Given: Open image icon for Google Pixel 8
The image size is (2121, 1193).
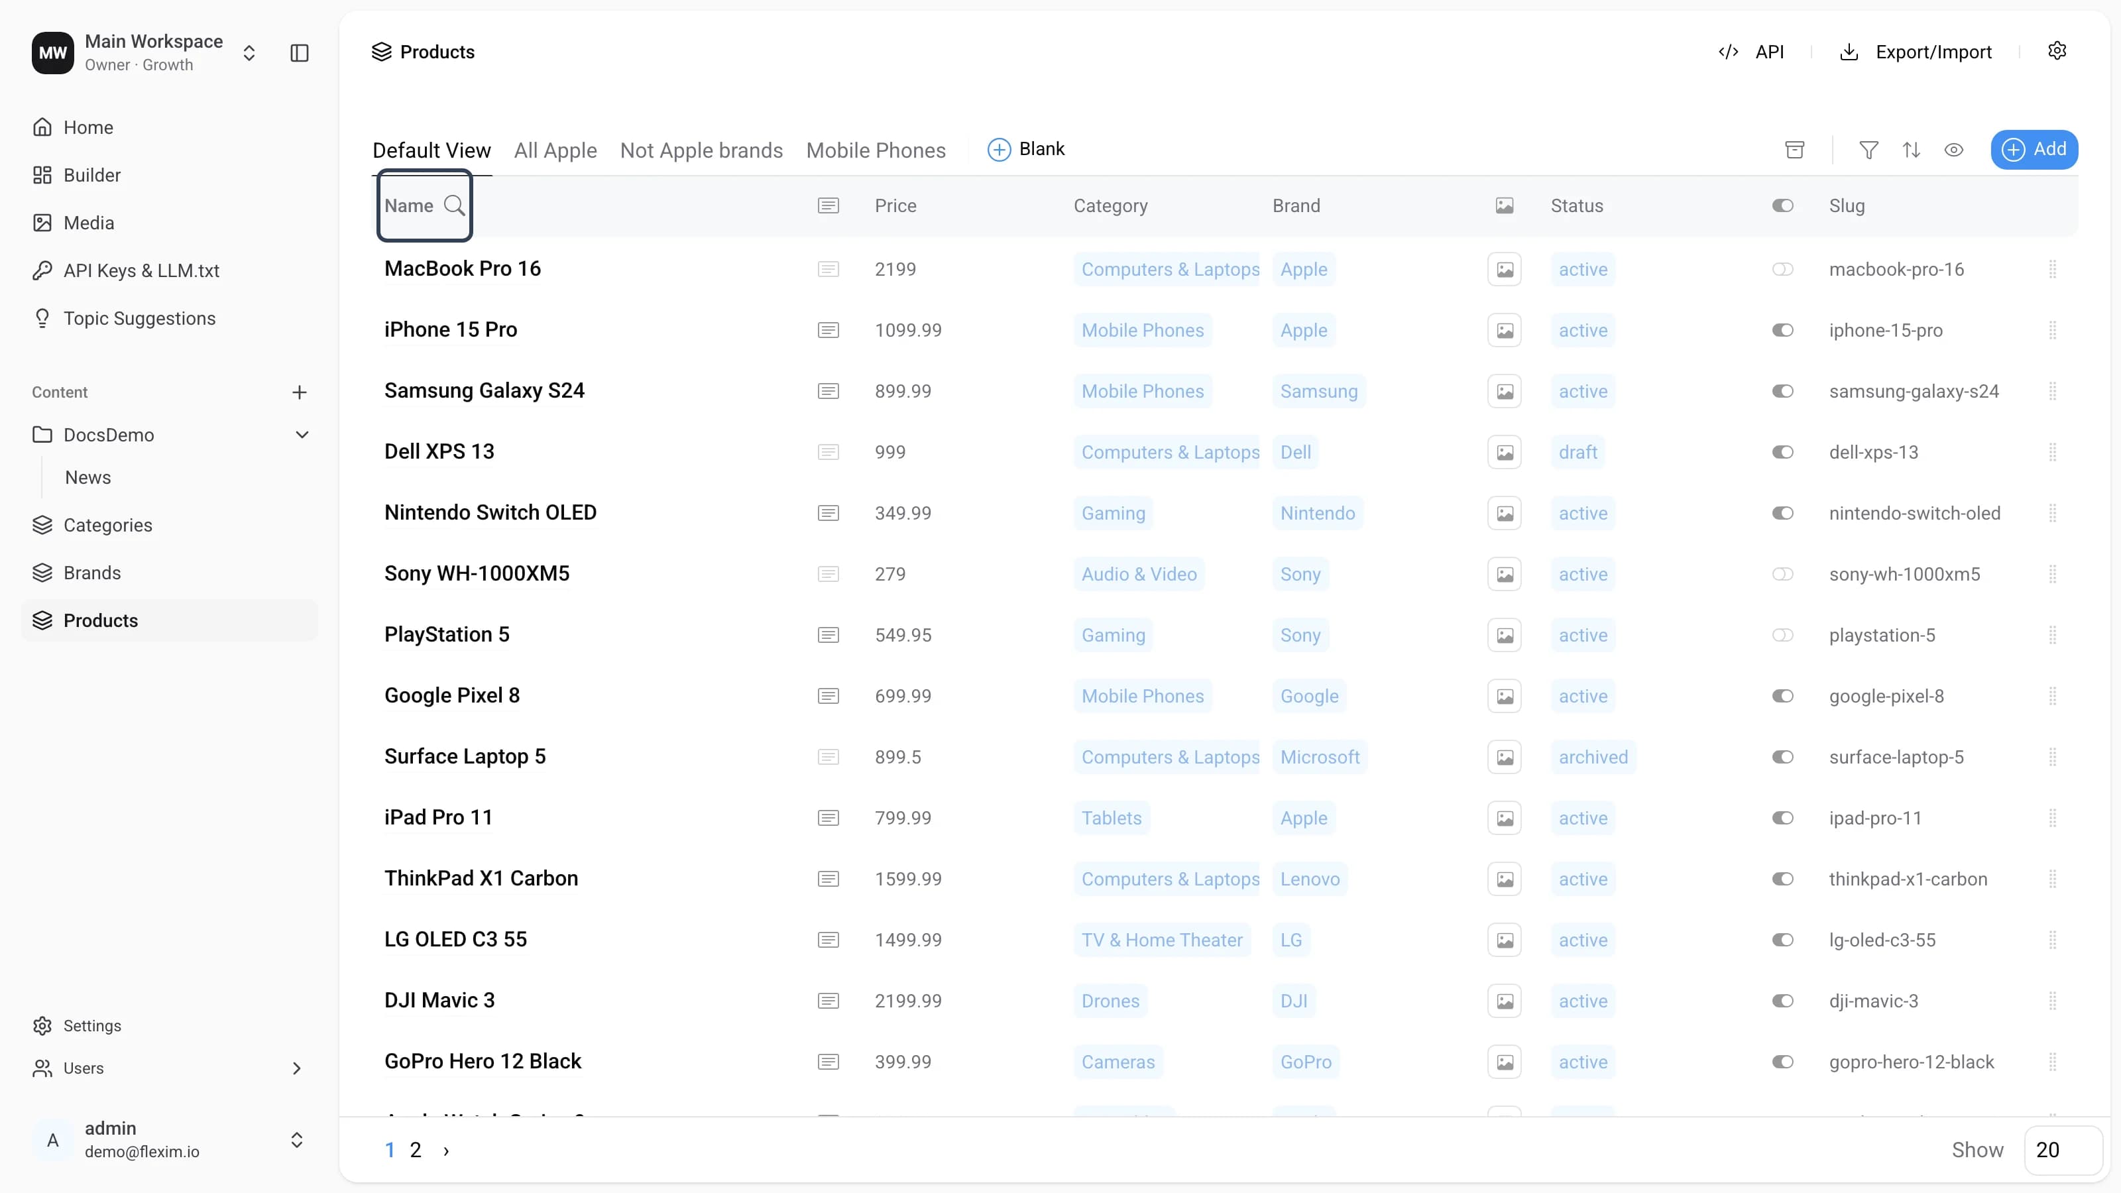Looking at the screenshot, I should [1505, 696].
